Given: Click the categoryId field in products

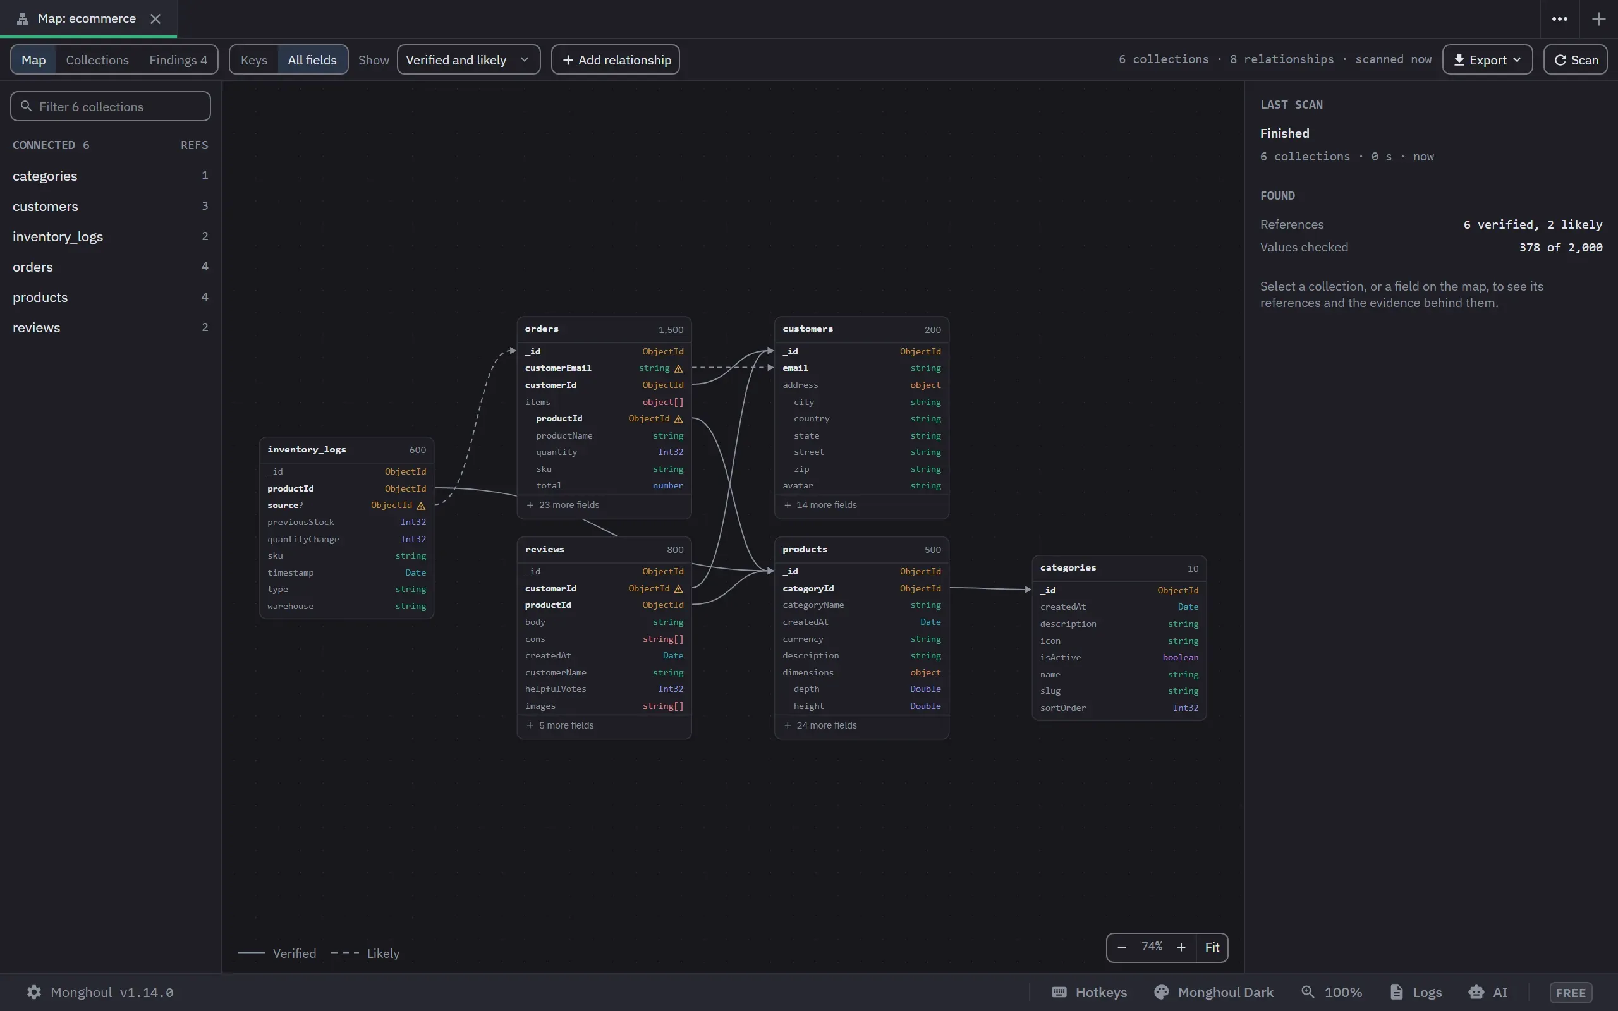Looking at the screenshot, I should [x=861, y=588].
